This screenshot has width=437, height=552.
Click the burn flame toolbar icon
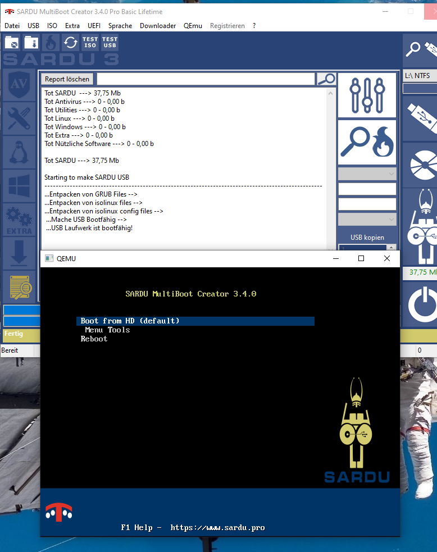pyautogui.click(x=51, y=43)
